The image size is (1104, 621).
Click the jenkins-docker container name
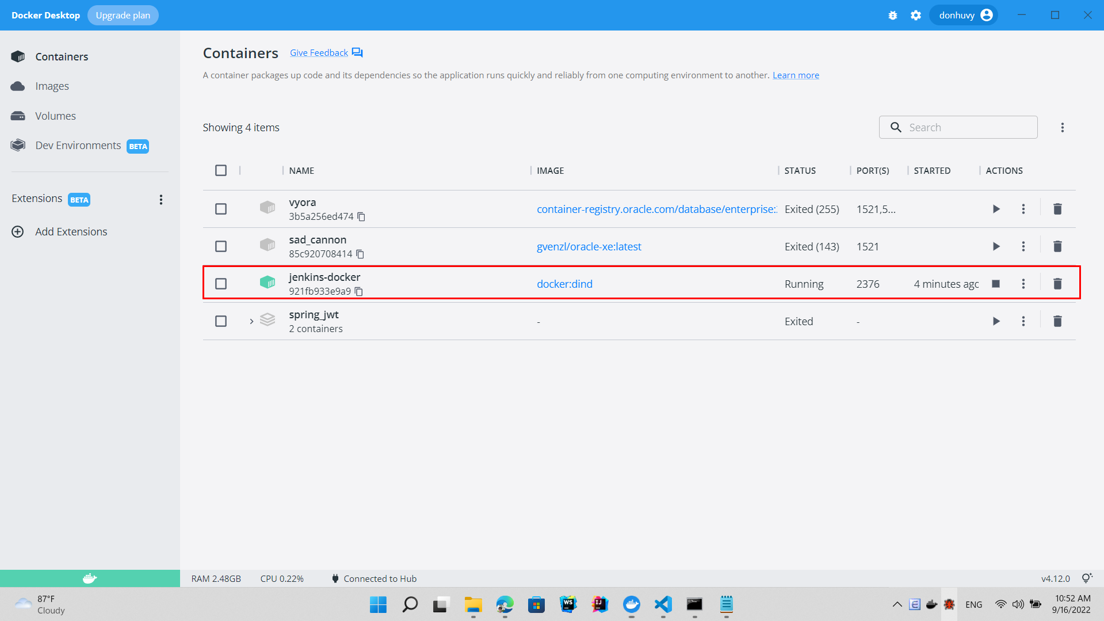pyautogui.click(x=324, y=277)
